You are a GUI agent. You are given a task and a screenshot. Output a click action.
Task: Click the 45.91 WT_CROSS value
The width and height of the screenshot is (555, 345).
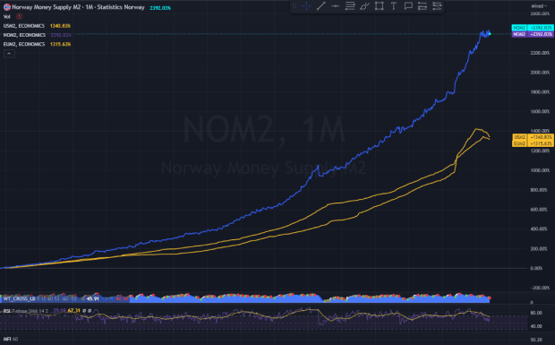coord(93,299)
